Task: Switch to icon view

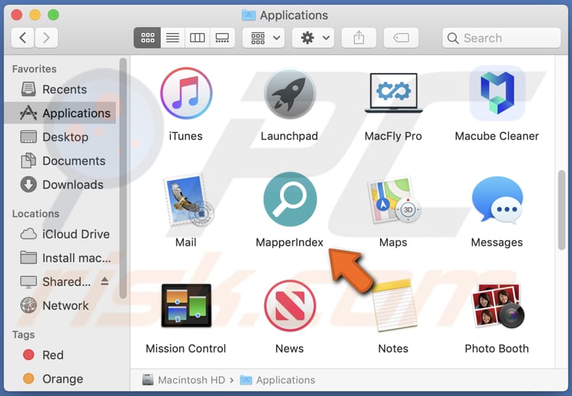Action: click(x=148, y=38)
